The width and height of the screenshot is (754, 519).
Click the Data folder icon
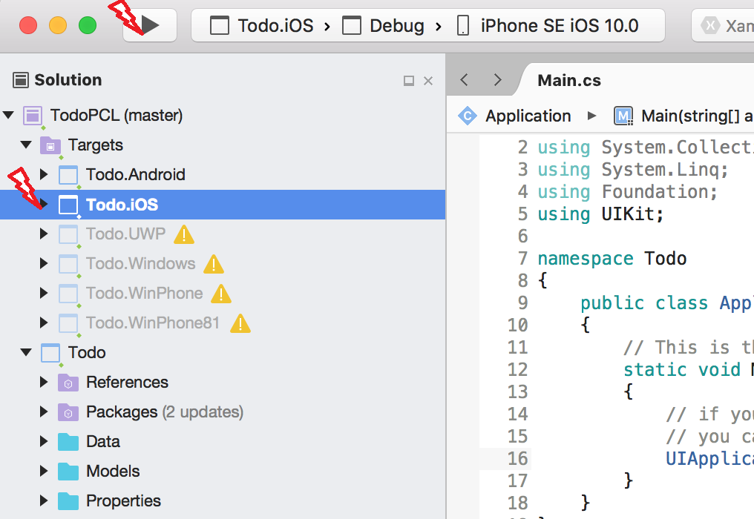[68, 442]
